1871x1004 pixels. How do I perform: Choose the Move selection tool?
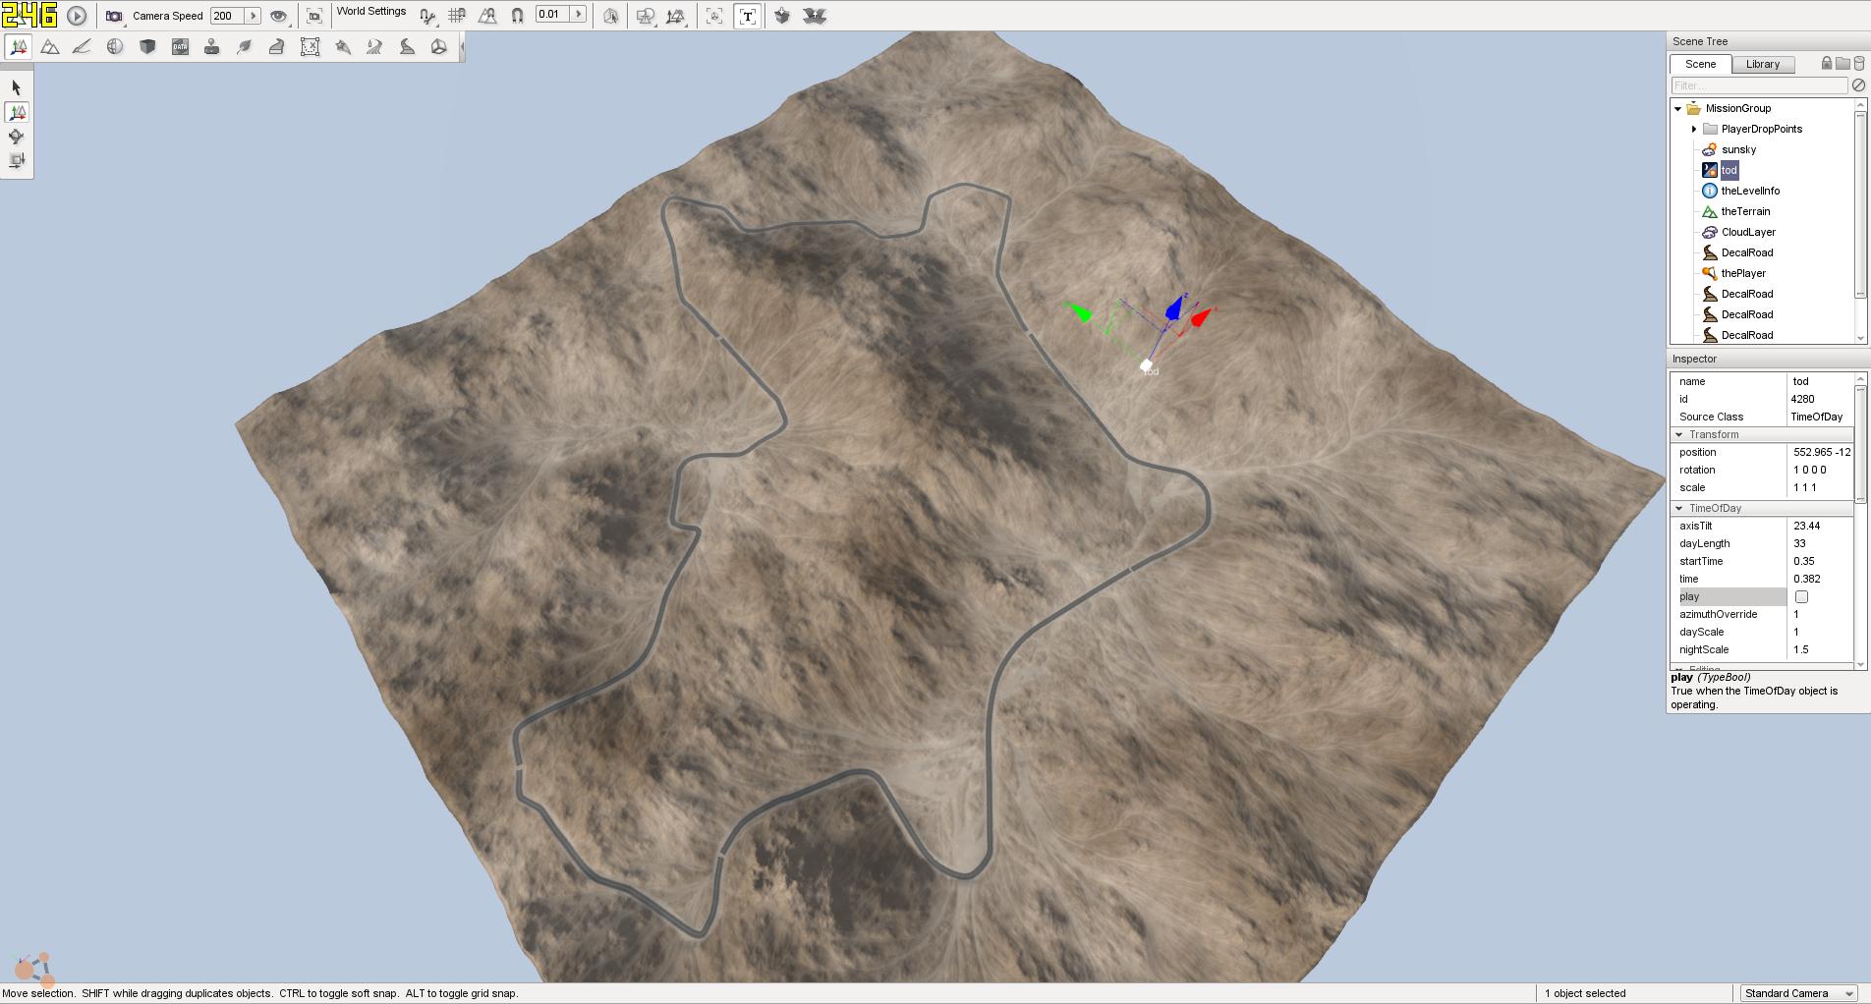pyautogui.click(x=17, y=112)
